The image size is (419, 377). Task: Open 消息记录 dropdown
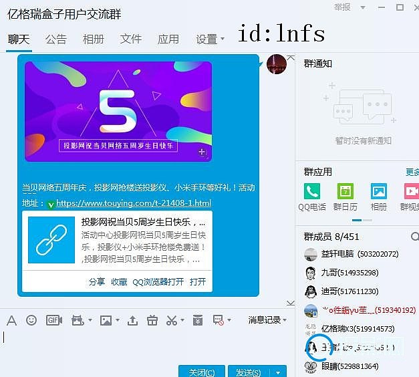click(267, 320)
